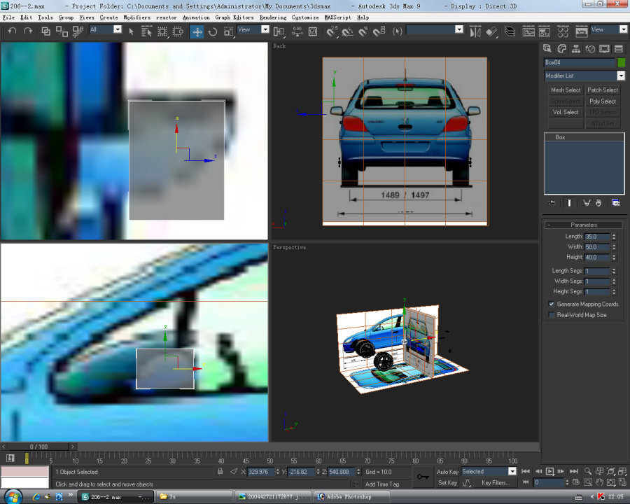The image size is (630, 504).
Task: Toggle Set Key animation mode
Action: 447,483
